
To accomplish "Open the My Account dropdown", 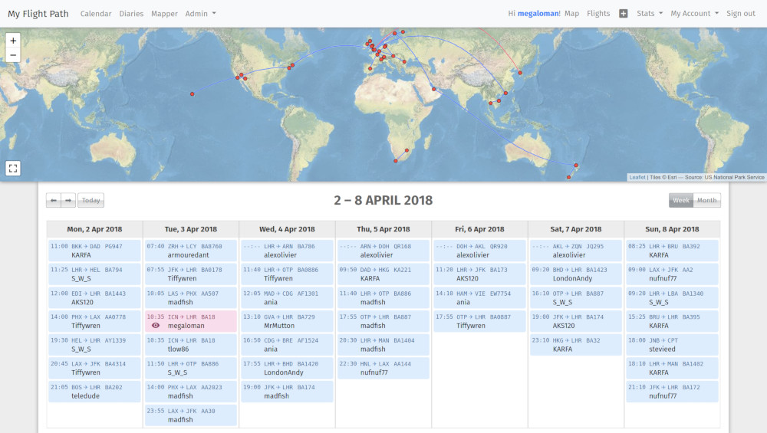I will click(x=694, y=14).
